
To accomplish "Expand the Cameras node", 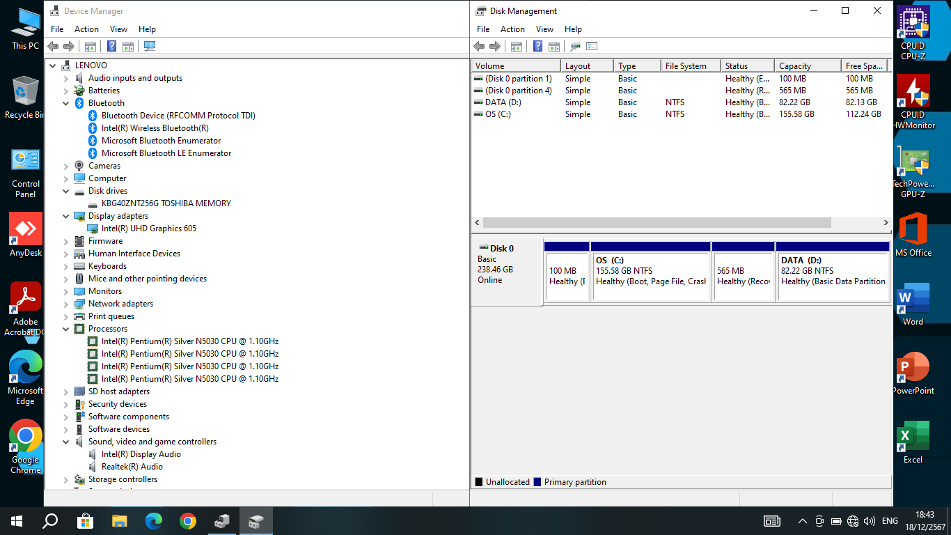I will [66, 166].
